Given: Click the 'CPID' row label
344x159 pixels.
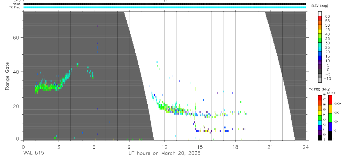Looking at the screenshot, I should click(x=17, y=1).
